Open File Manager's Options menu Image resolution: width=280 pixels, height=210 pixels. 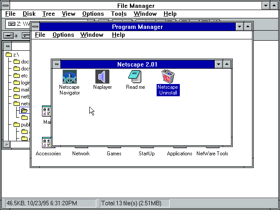(x=93, y=14)
